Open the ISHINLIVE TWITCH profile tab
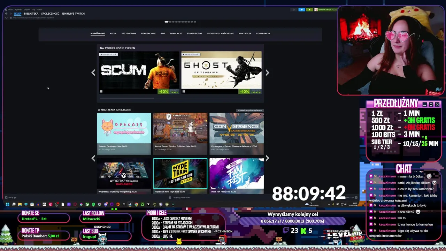 73,14
